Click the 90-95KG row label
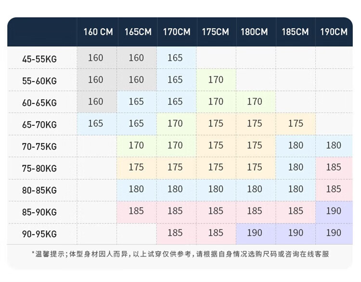 (39, 234)
